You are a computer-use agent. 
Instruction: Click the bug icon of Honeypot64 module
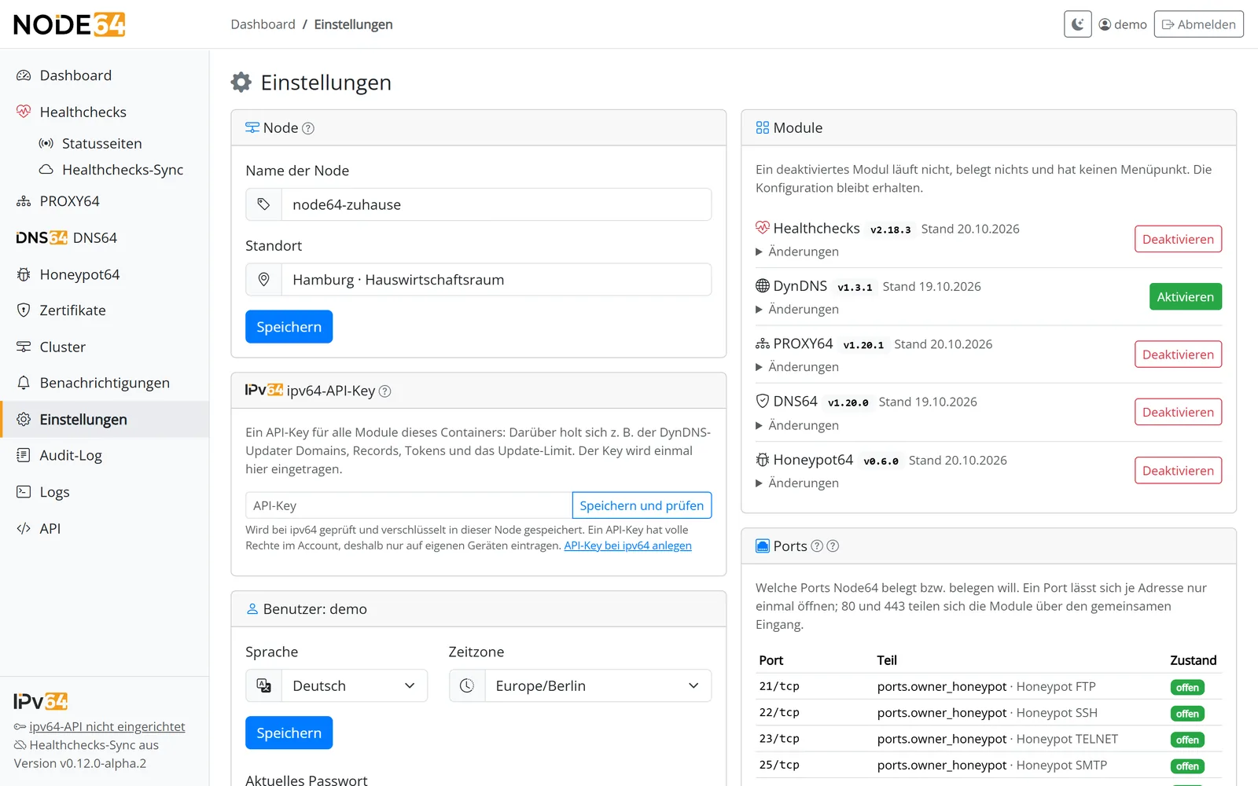tap(763, 460)
